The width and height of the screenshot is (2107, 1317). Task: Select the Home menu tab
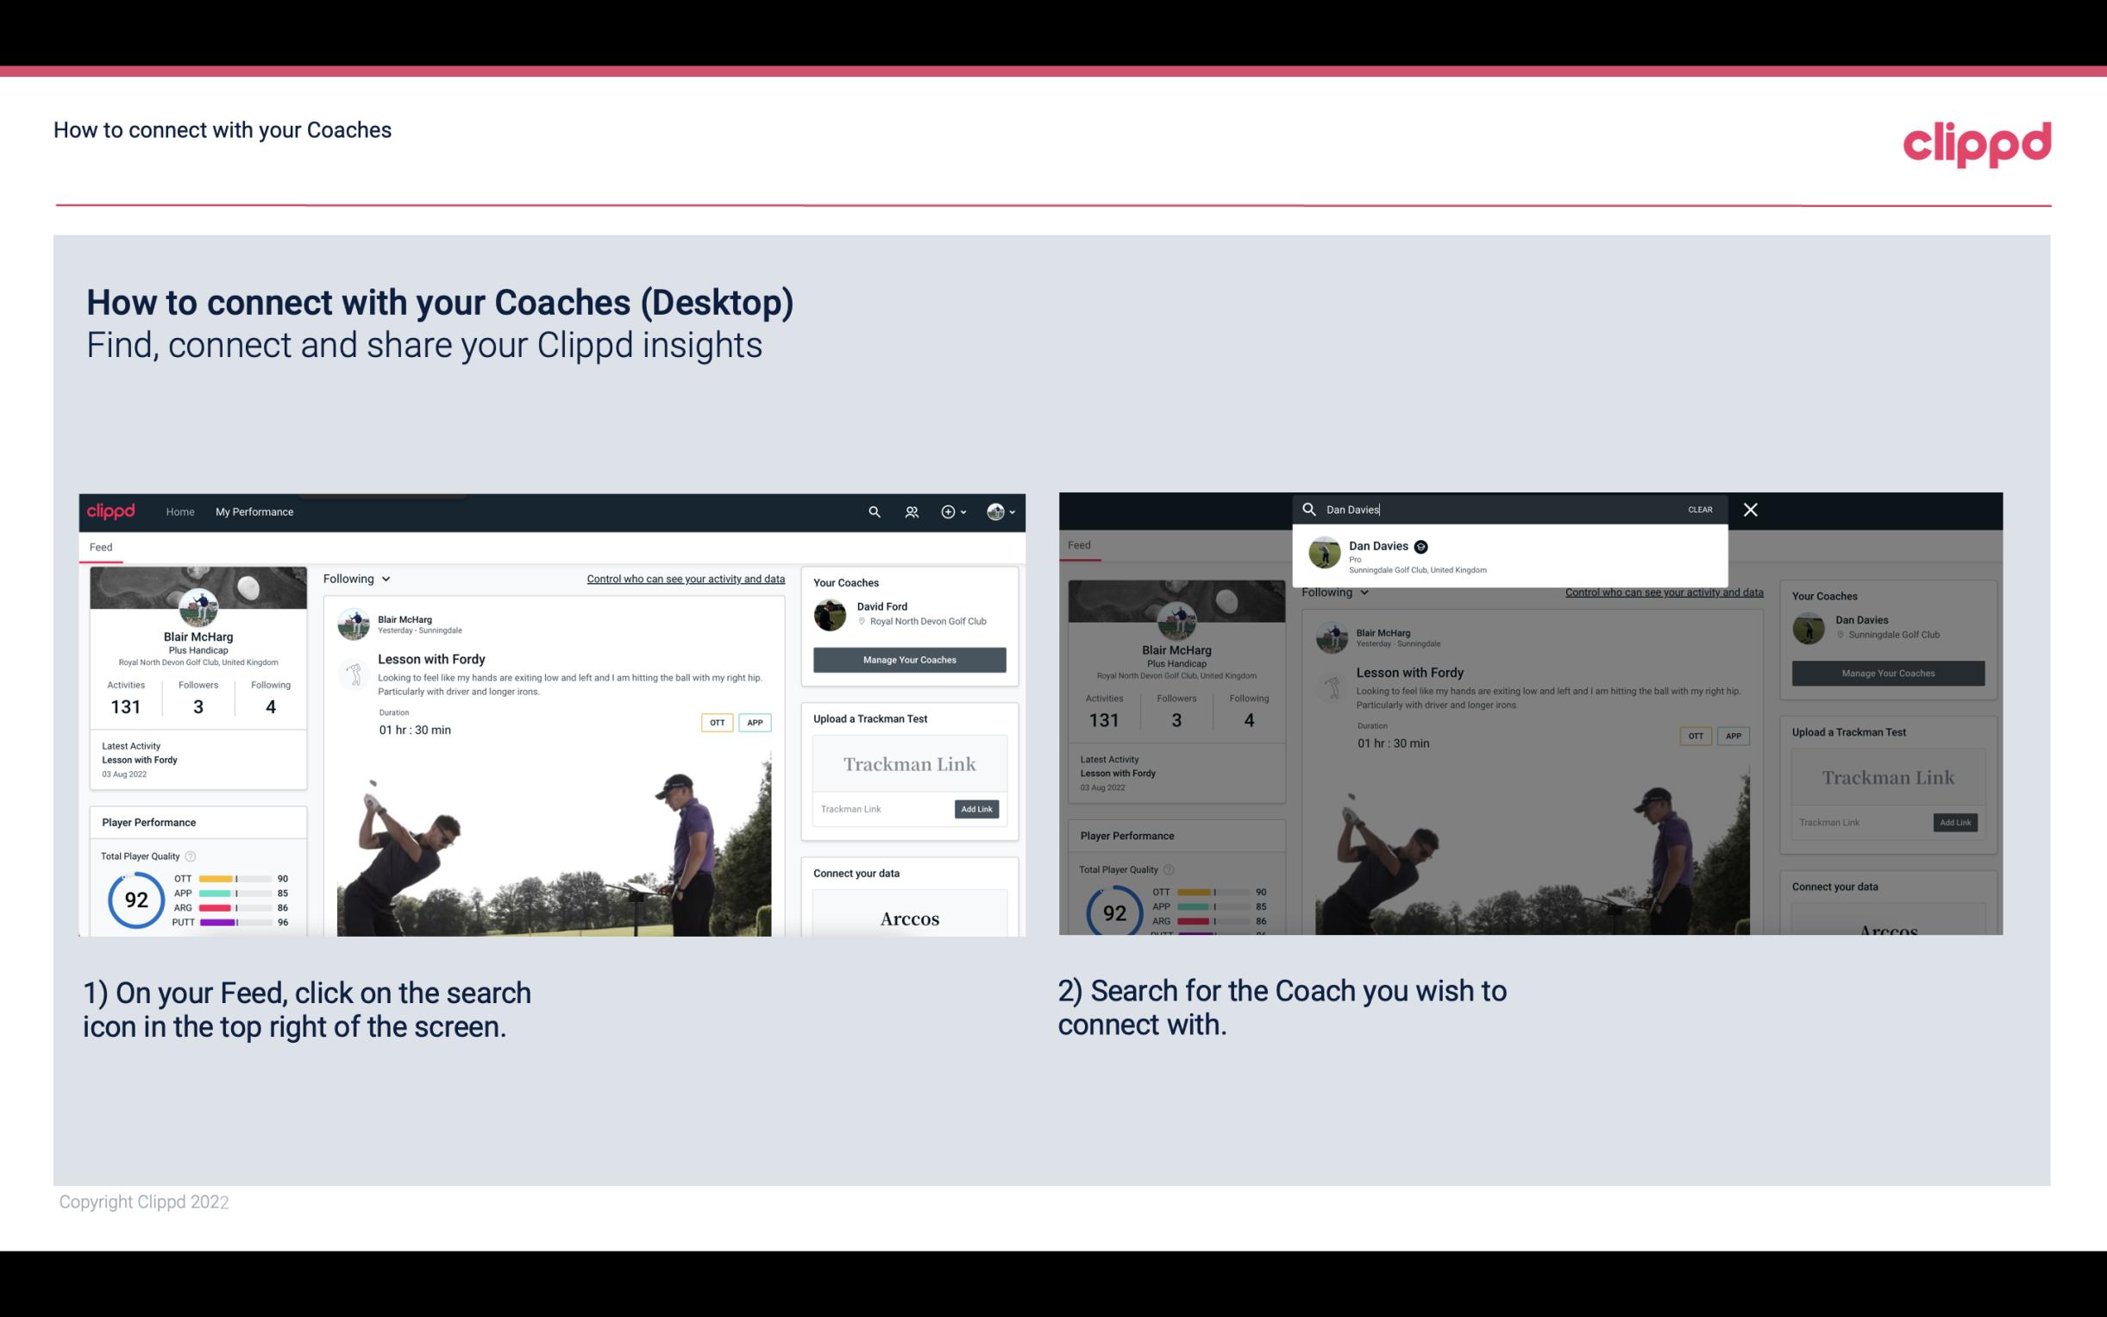180,511
